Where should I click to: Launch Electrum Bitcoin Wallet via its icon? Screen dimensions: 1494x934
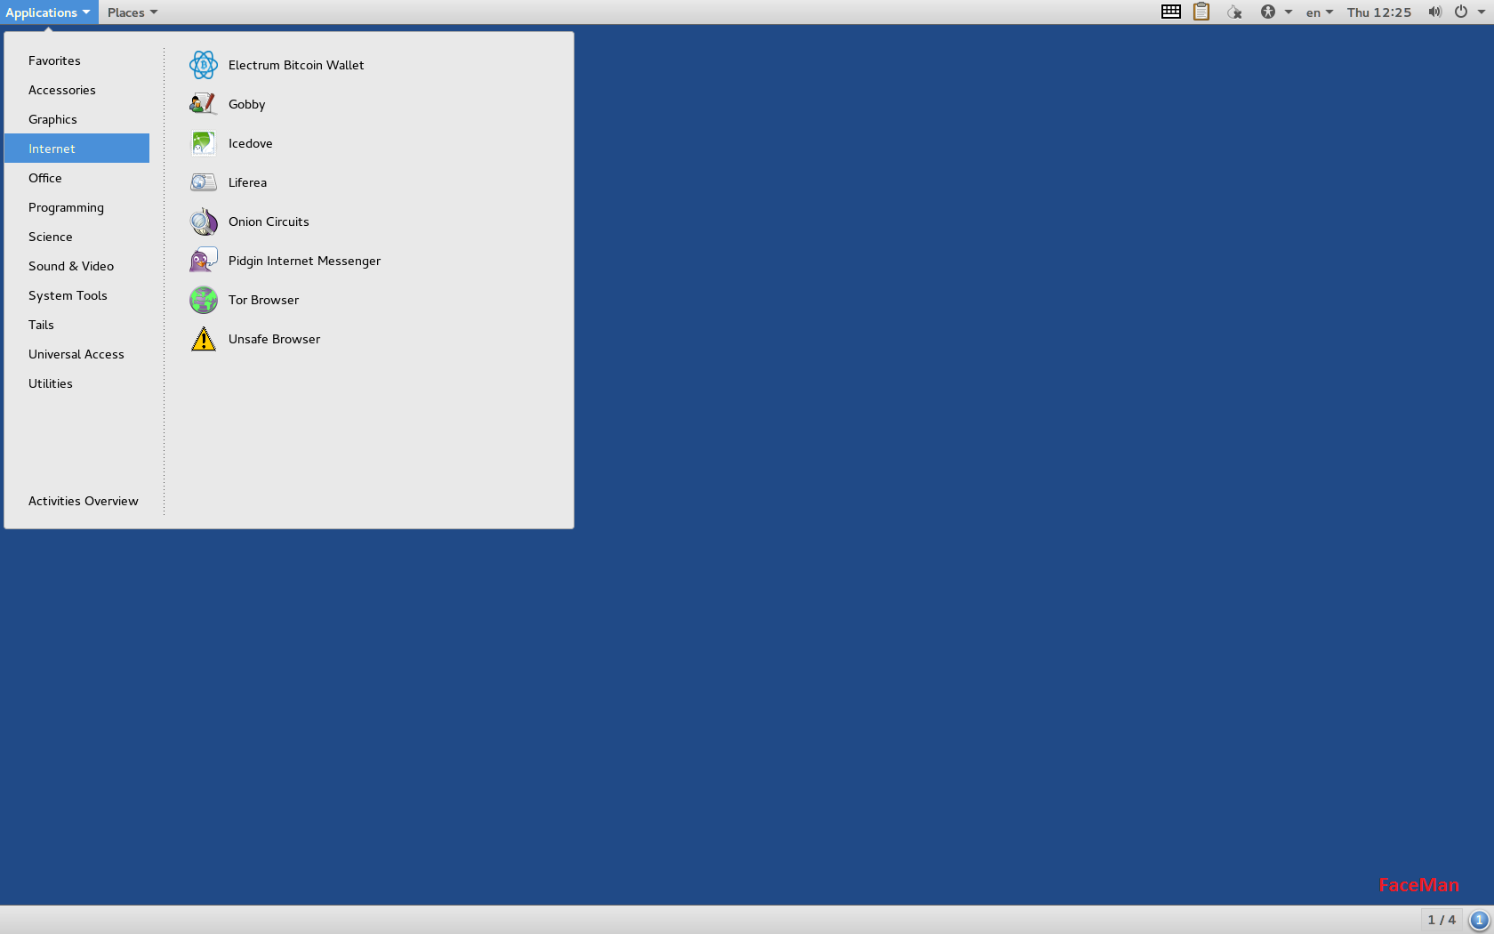(x=204, y=65)
